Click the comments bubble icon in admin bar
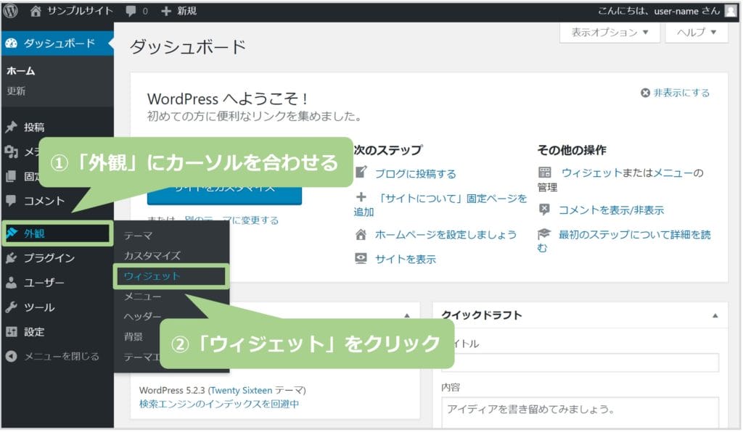Screen dimensions: 743x432 pyautogui.click(x=131, y=11)
